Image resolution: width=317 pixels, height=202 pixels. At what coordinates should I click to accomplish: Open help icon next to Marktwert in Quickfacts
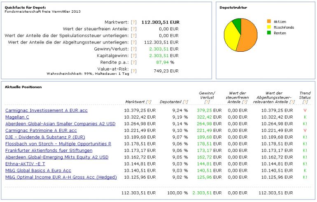[x=134, y=23]
